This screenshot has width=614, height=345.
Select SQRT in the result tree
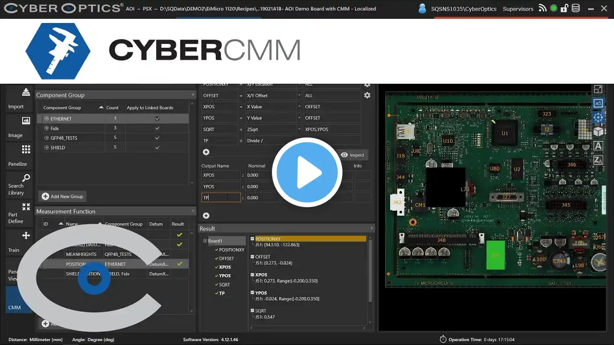(224, 285)
